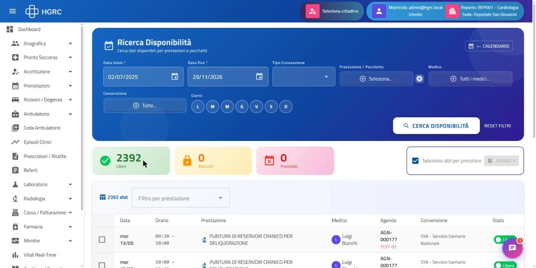Click the round plus icon beside Prestazione
The image size is (536, 268).
pyautogui.click(x=419, y=79)
